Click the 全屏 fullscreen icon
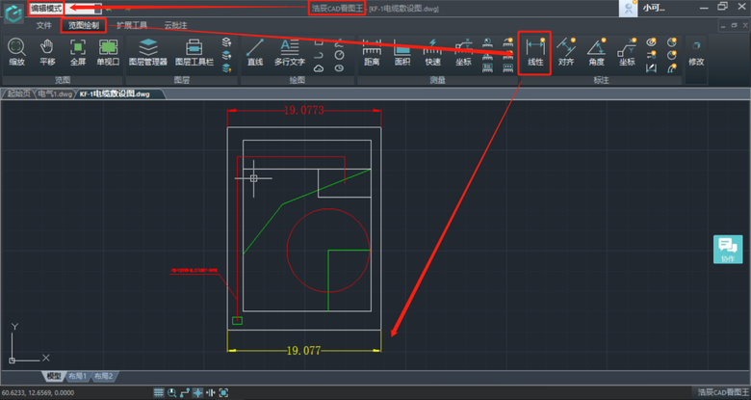Screen dimensions: 751x400 point(78,51)
